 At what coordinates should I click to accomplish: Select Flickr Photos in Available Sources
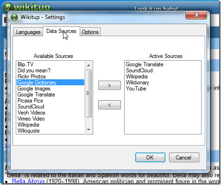[x=32, y=77]
